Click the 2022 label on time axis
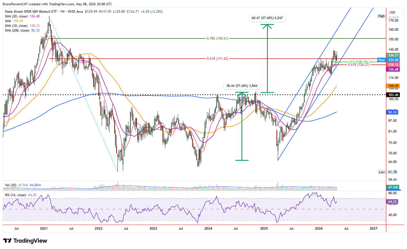The width and height of the screenshot is (407, 249). pos(99,229)
